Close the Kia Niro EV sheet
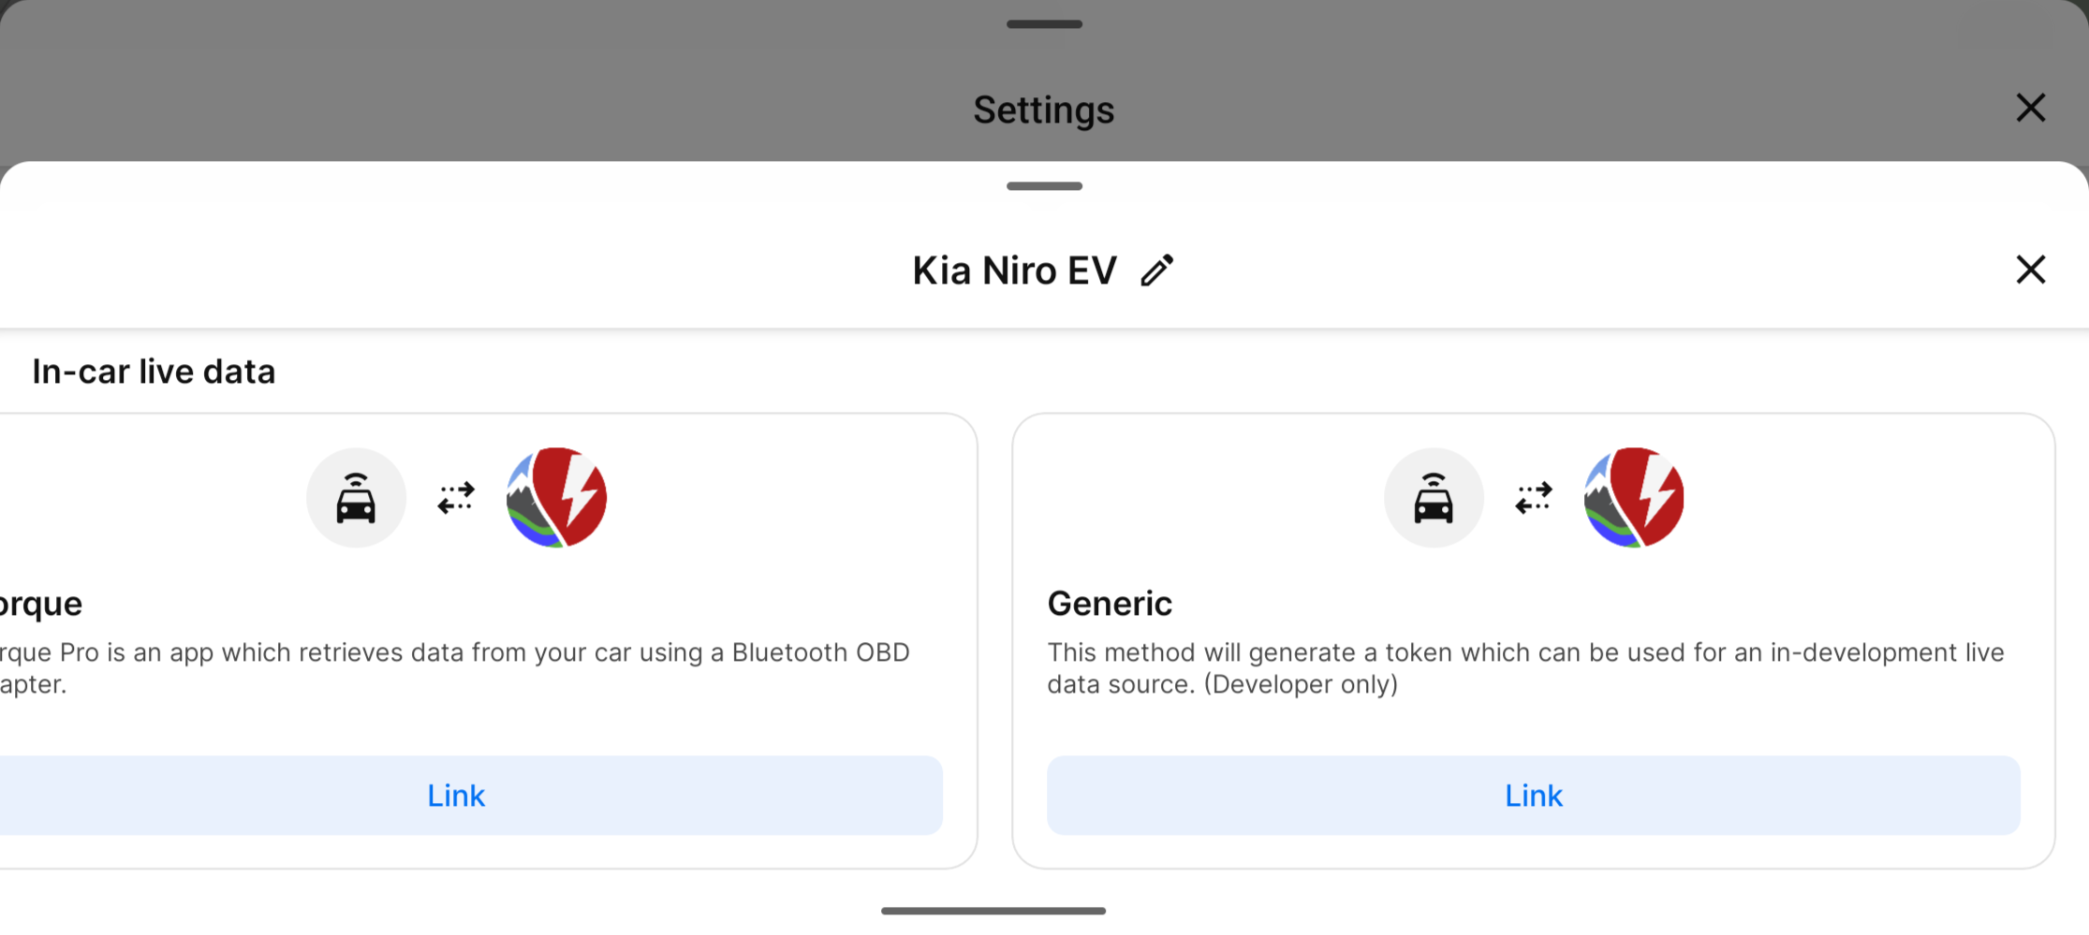This screenshot has height=935, width=2089. click(x=2030, y=270)
